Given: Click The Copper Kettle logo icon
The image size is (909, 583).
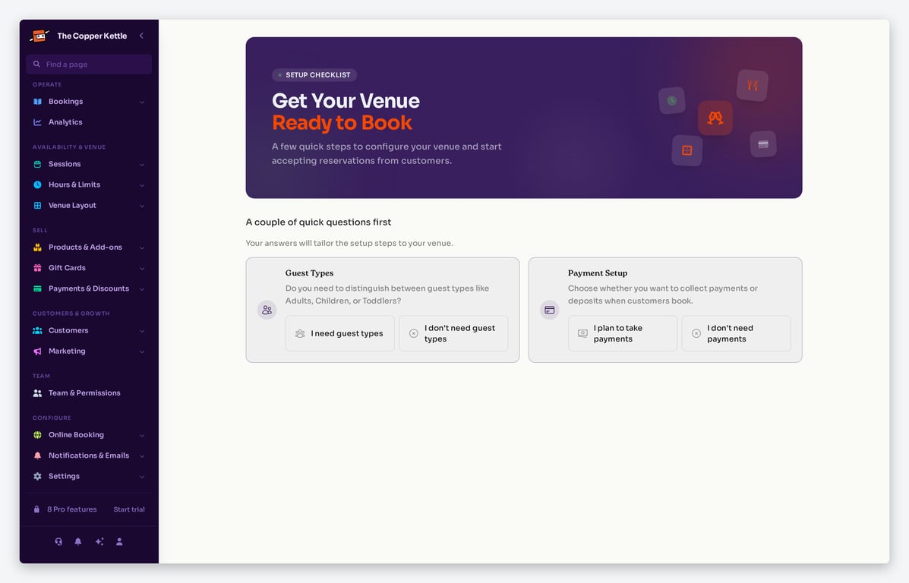Looking at the screenshot, I should [x=39, y=36].
